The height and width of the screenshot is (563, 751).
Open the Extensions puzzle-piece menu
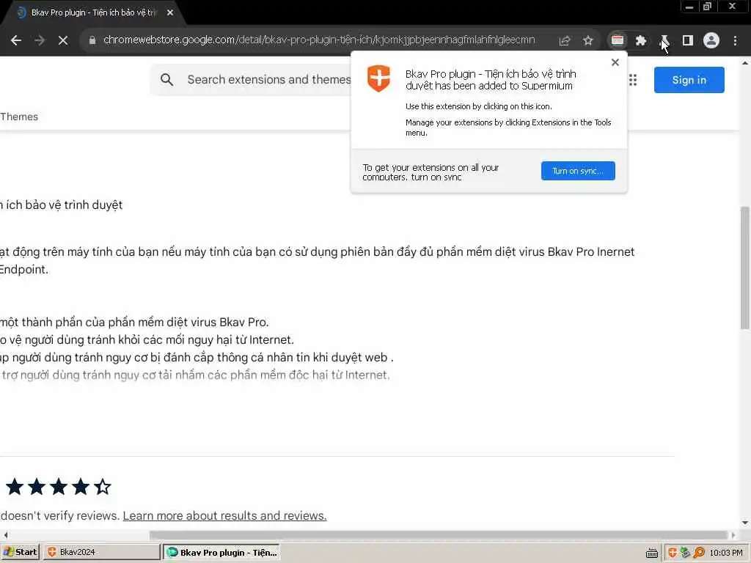point(641,41)
